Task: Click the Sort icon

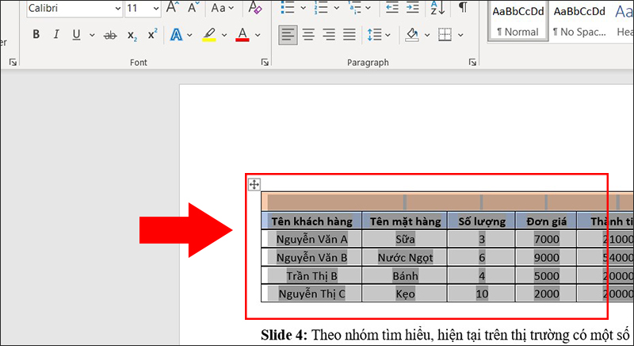Action: [437, 8]
